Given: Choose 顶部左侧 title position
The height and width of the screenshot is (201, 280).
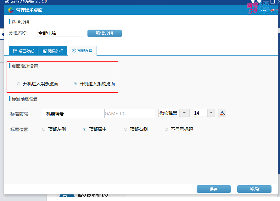Looking at the screenshot, I should (44, 129).
